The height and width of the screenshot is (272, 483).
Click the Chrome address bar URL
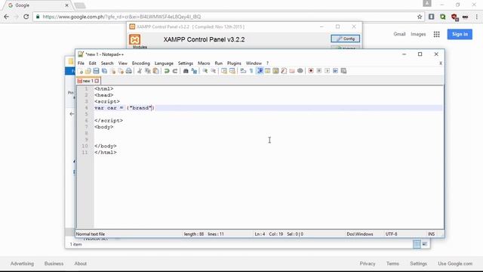point(122,17)
